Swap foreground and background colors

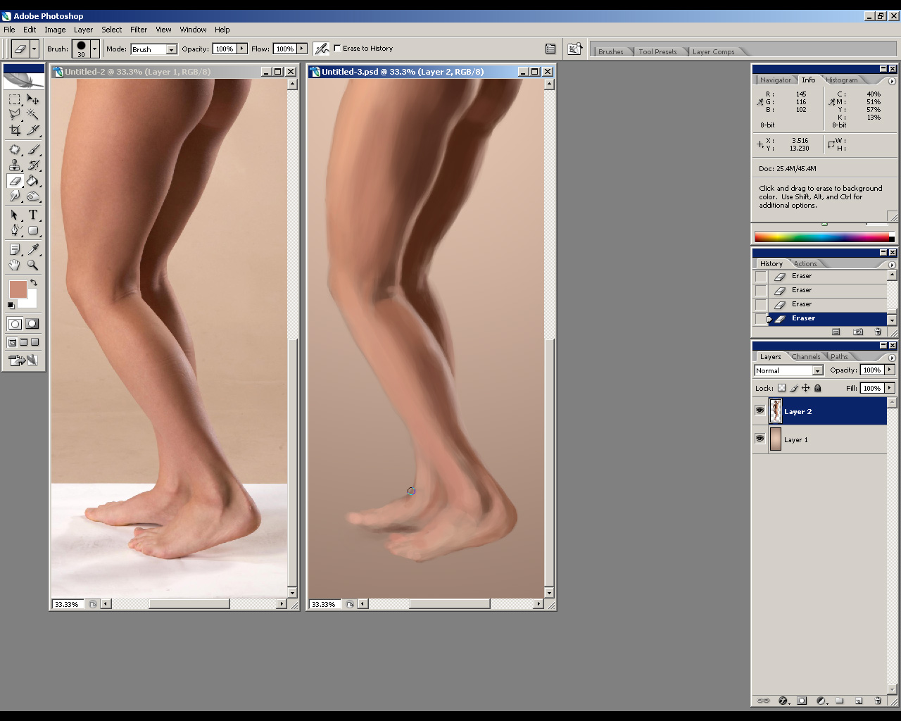click(x=34, y=282)
